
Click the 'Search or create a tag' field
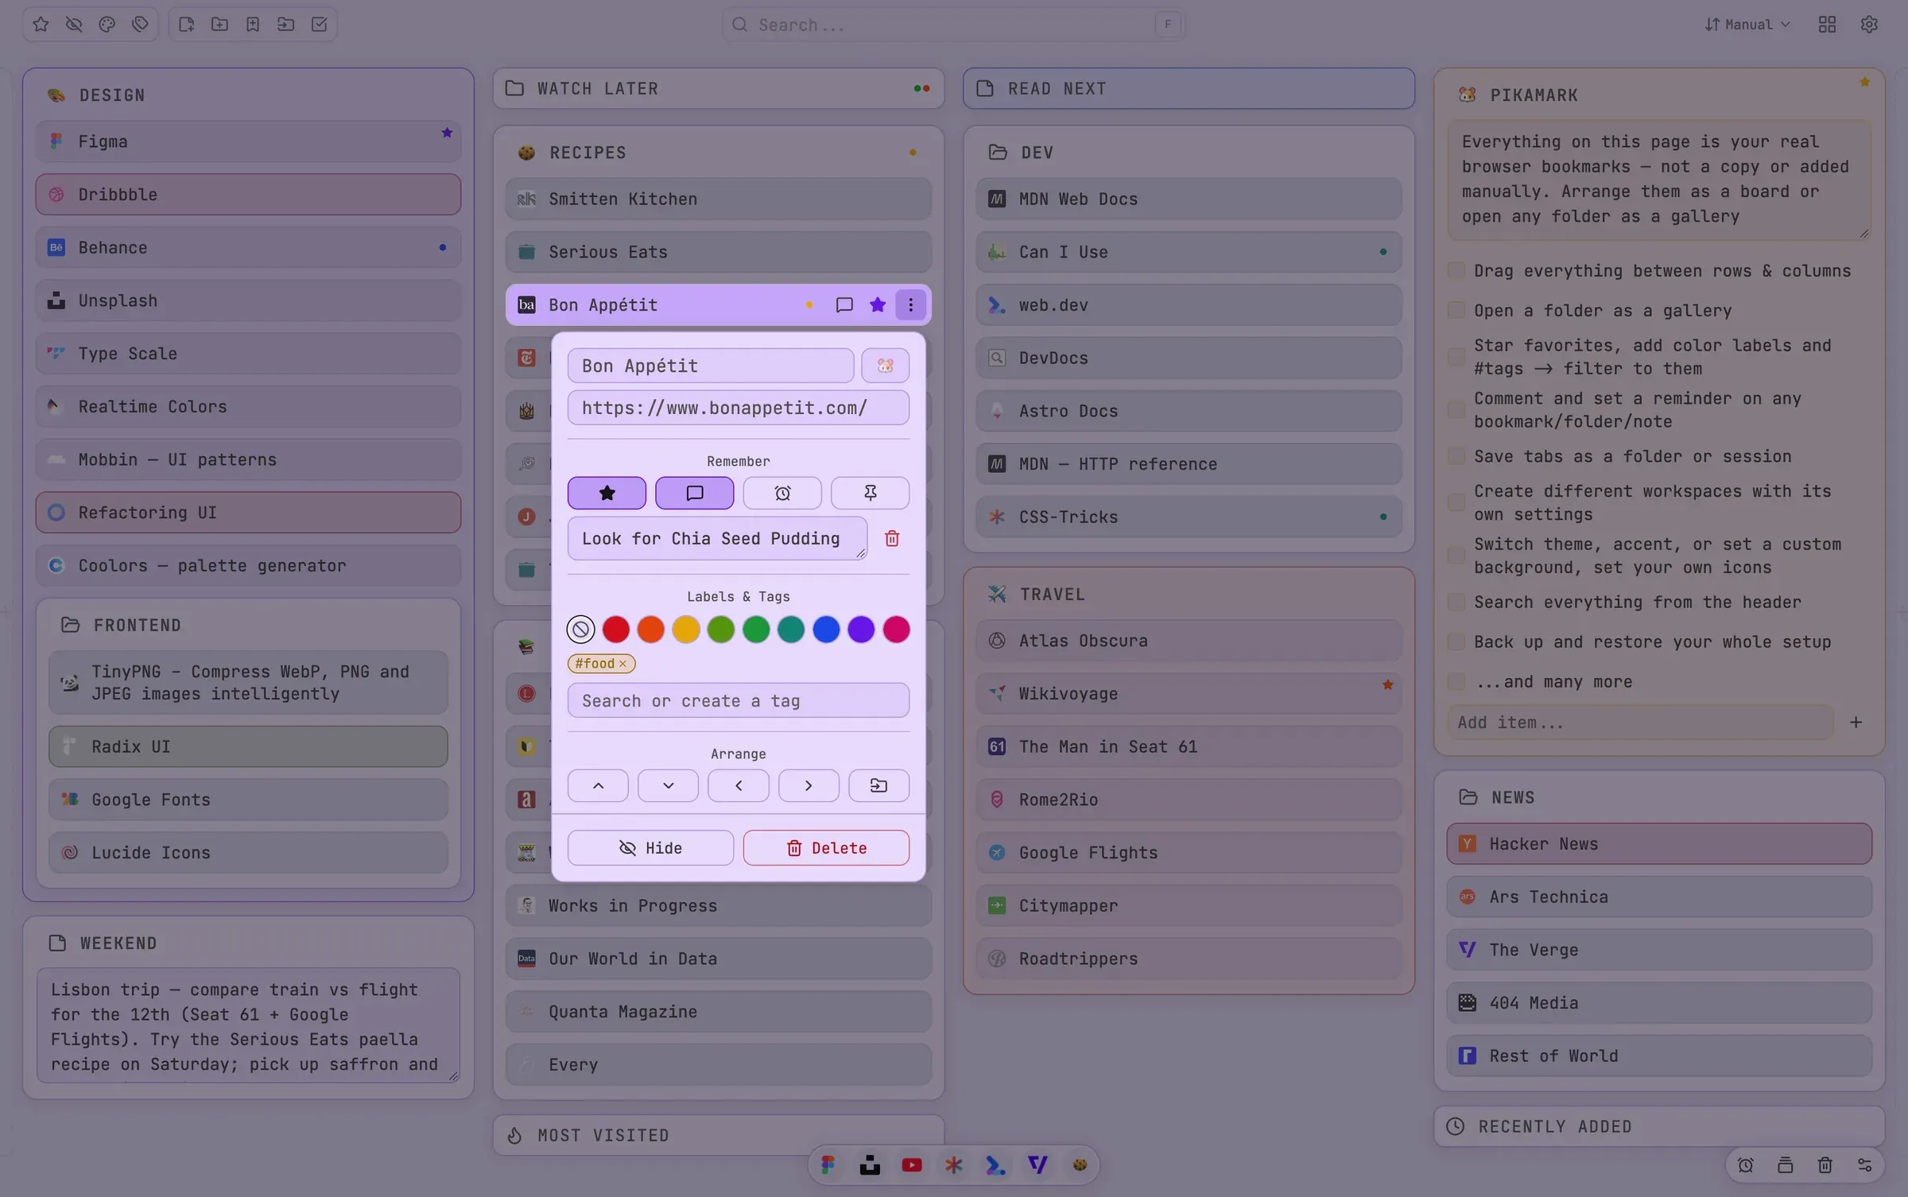[739, 701]
